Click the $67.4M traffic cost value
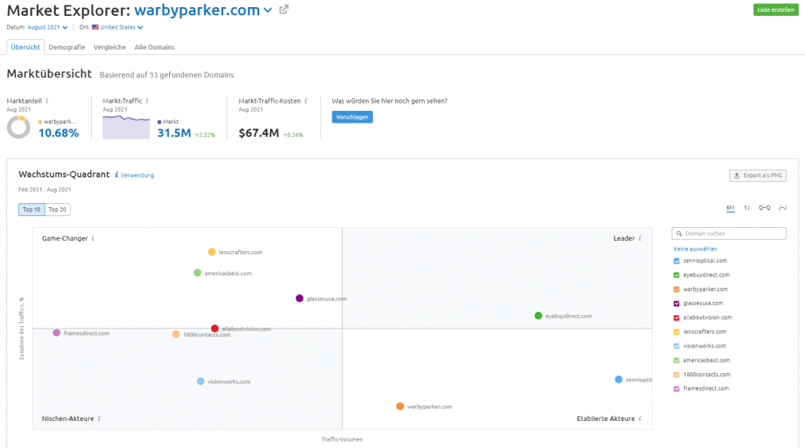 (259, 133)
